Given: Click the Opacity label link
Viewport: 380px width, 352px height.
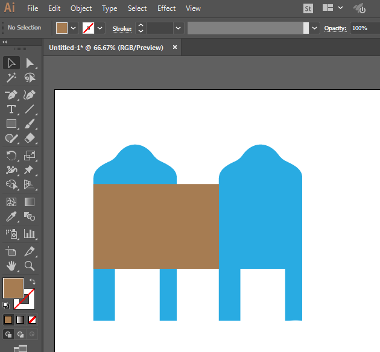Looking at the screenshot, I should pos(335,28).
